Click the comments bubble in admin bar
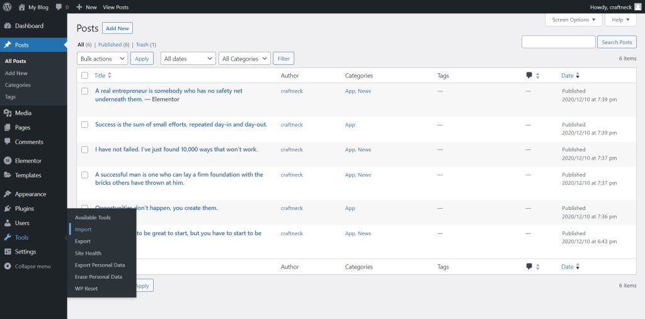Screen dimensions: 645x319 pos(59,7)
